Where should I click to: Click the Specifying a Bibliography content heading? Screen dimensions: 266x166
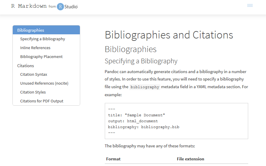coord(141,61)
